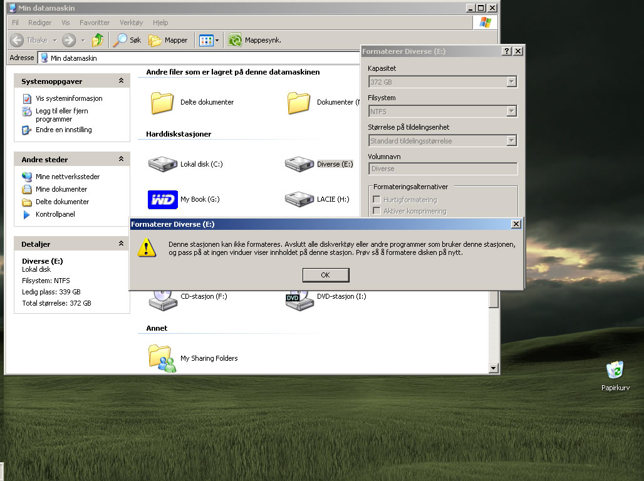The width and height of the screenshot is (644, 481).
Task: Select the DVD-stasjon (I:) drive
Action: [x=326, y=300]
